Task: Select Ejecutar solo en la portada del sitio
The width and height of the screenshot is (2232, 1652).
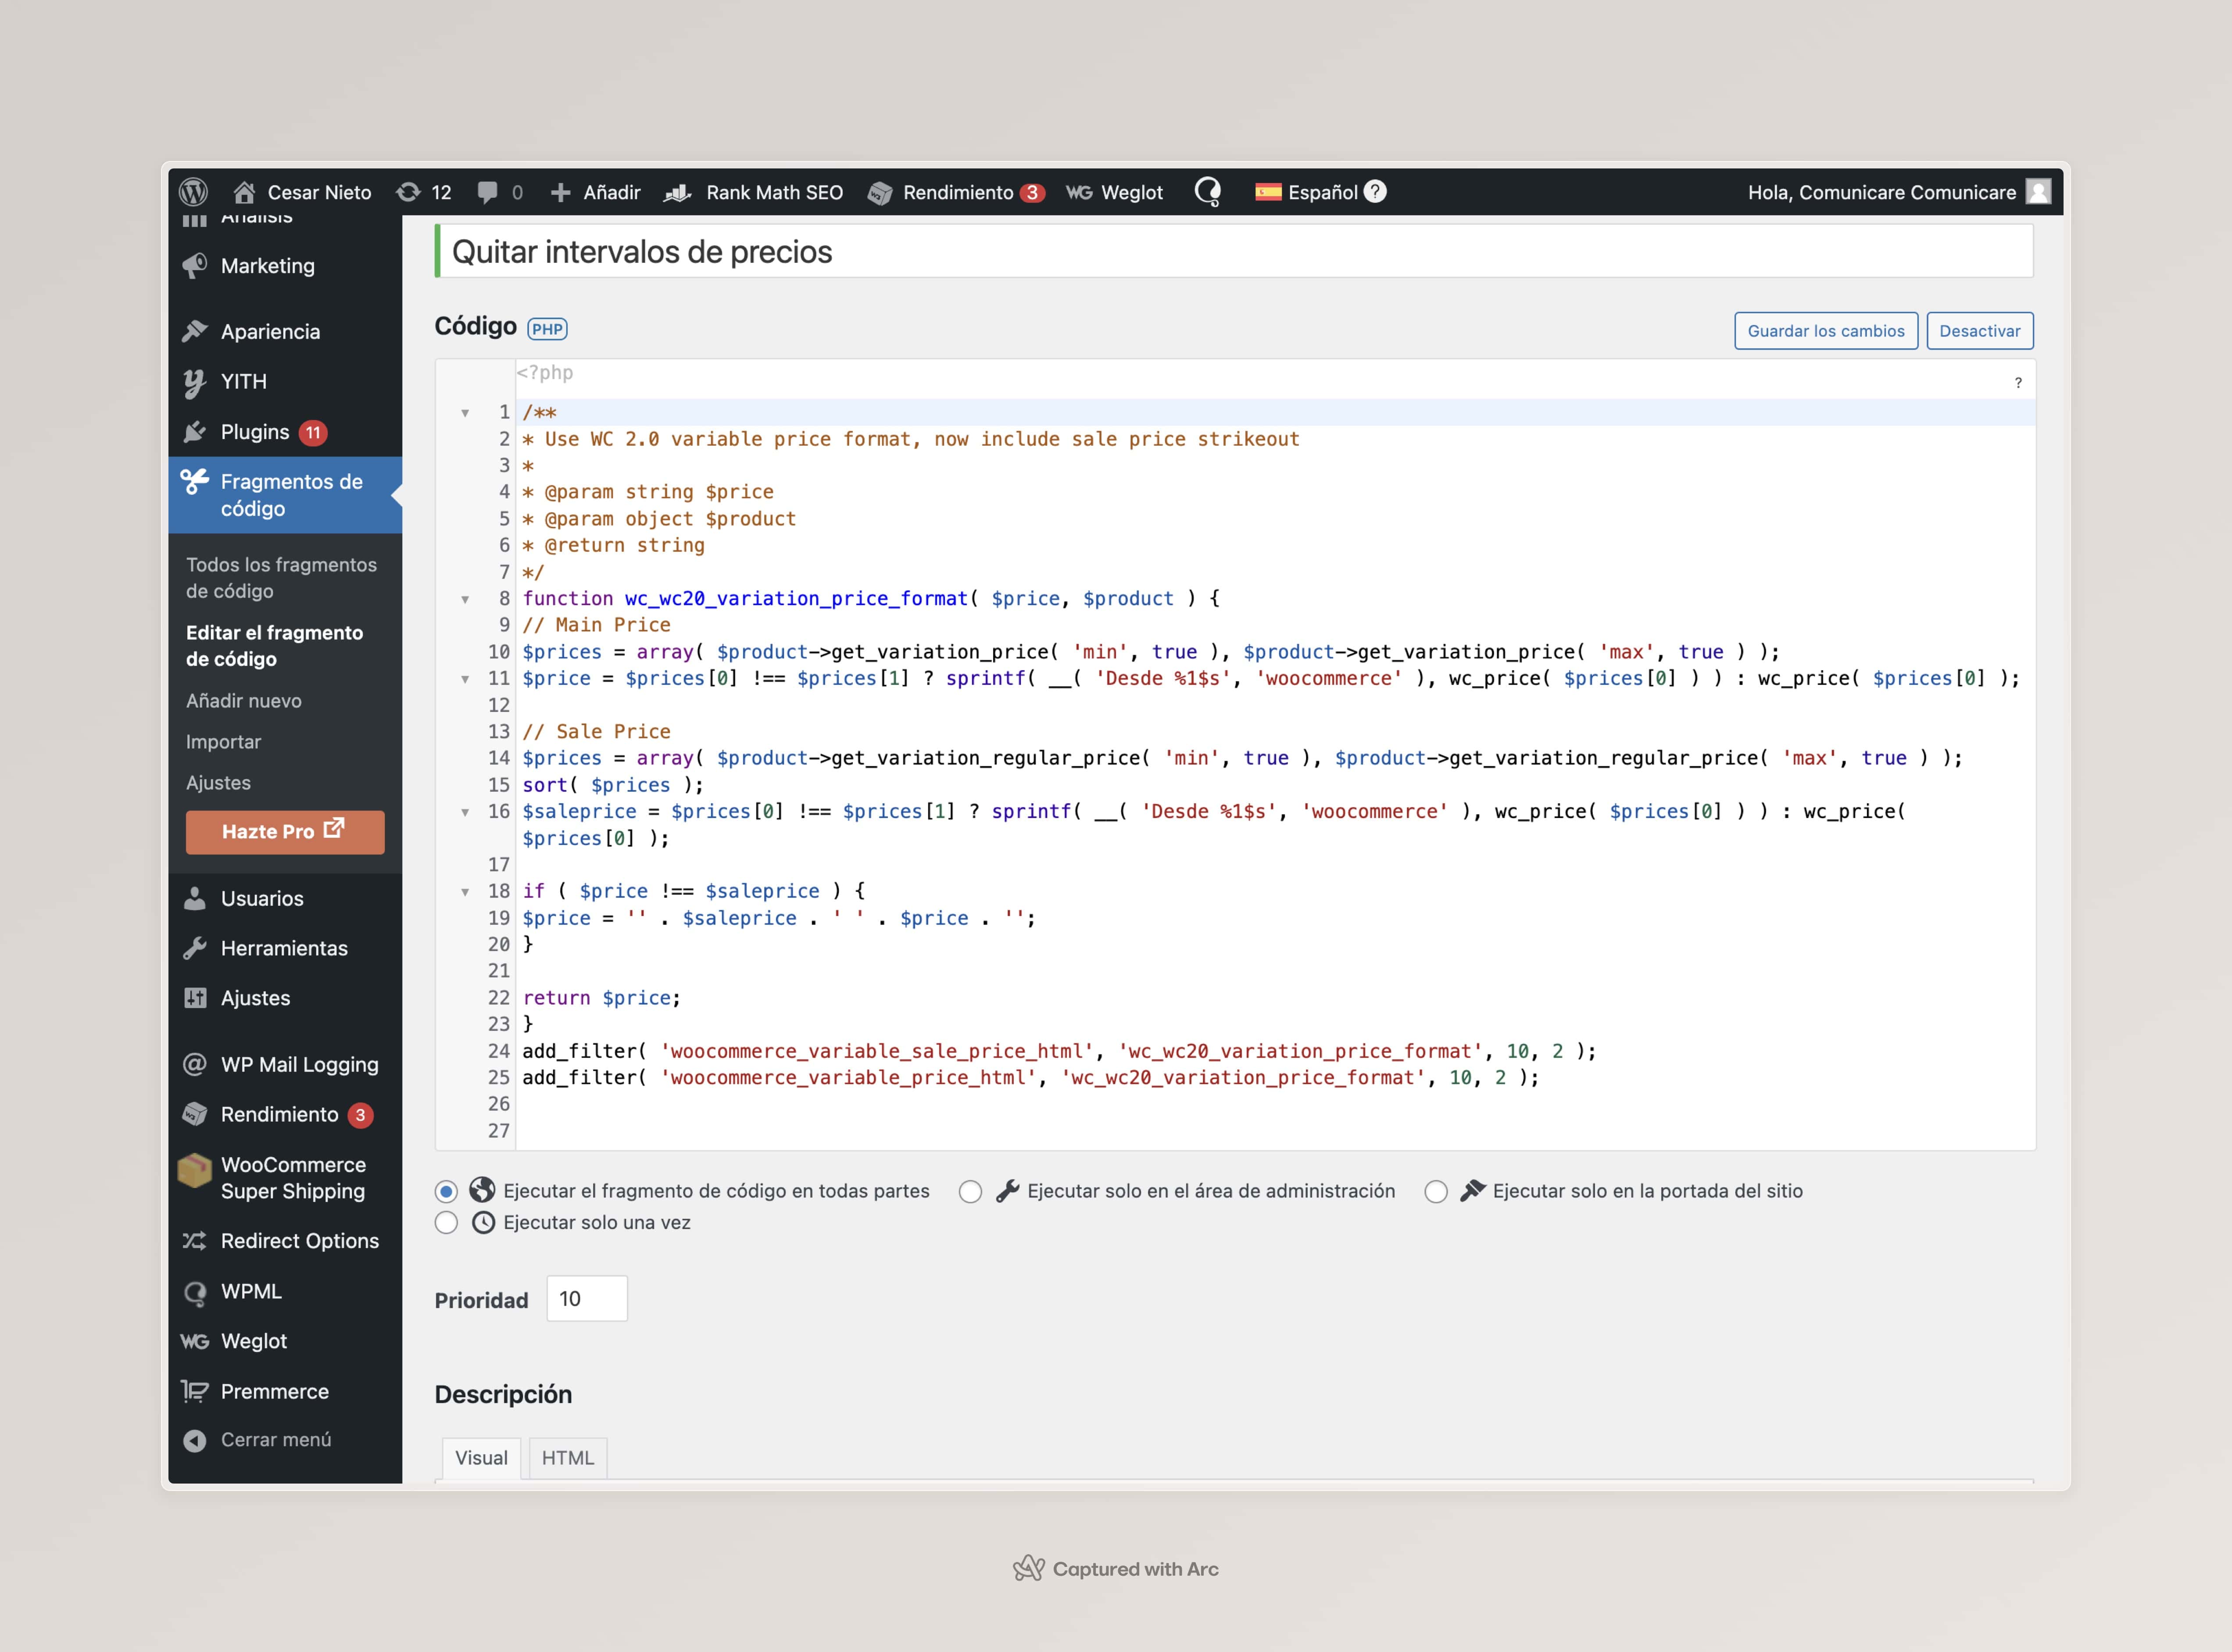Action: pyautogui.click(x=1436, y=1191)
